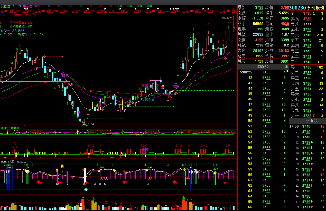This screenshot has width=326, height=211.
Task: Select the 涨停 4155 limit-up value
Action: 259,40
